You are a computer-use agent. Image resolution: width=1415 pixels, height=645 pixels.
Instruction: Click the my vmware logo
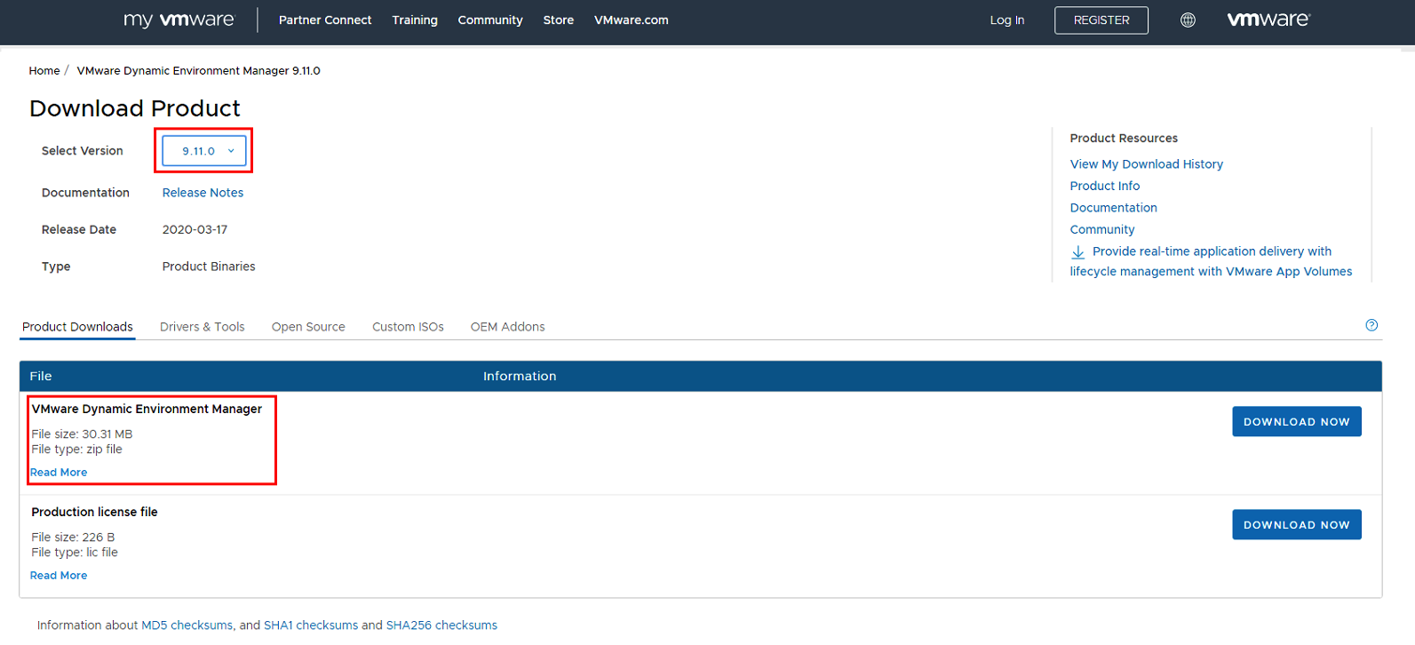point(179,20)
